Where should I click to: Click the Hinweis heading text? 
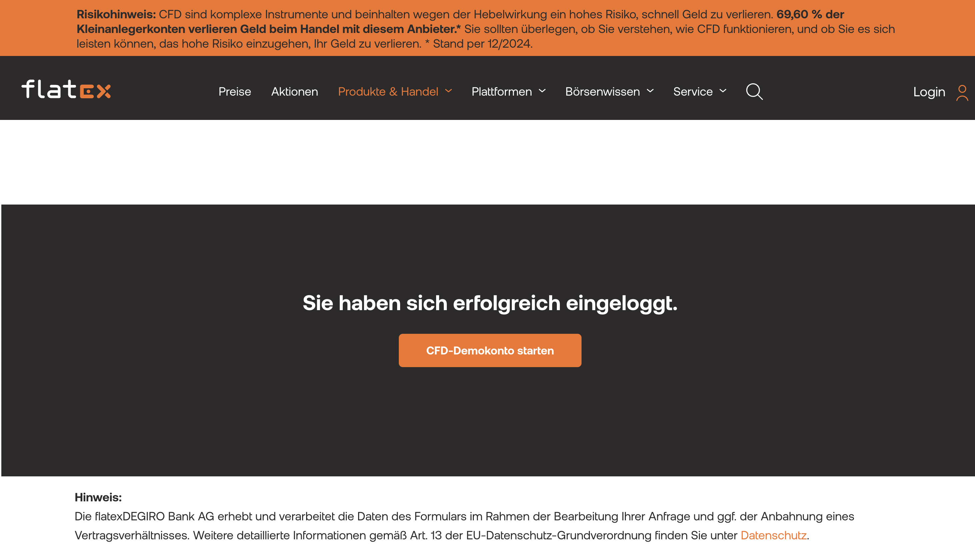tap(98, 497)
